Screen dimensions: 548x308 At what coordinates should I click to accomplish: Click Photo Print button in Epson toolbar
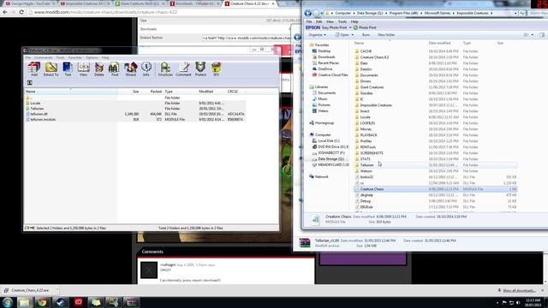click(x=365, y=27)
